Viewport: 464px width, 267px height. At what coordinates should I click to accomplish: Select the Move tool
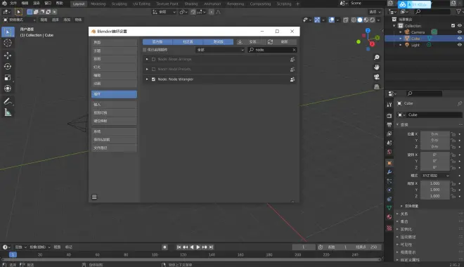click(x=8, y=56)
